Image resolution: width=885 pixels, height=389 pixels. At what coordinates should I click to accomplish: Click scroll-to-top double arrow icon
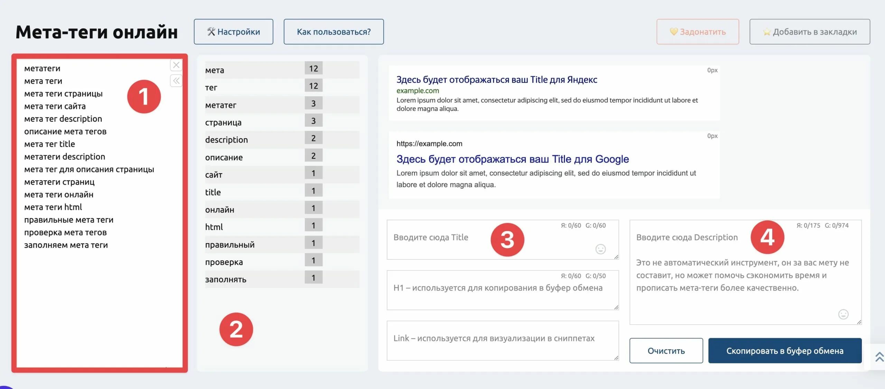pos(879,356)
